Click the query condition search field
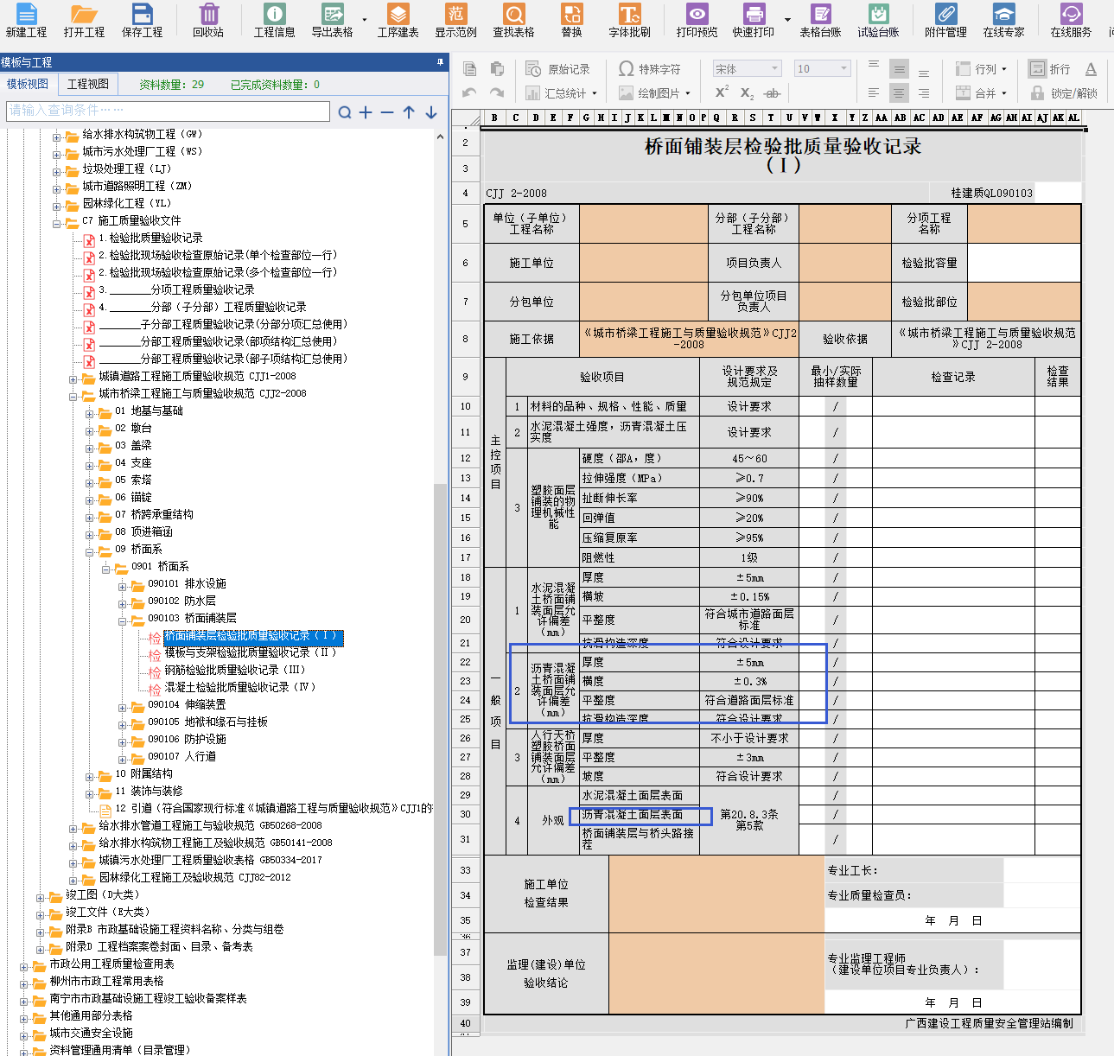 pos(168,111)
